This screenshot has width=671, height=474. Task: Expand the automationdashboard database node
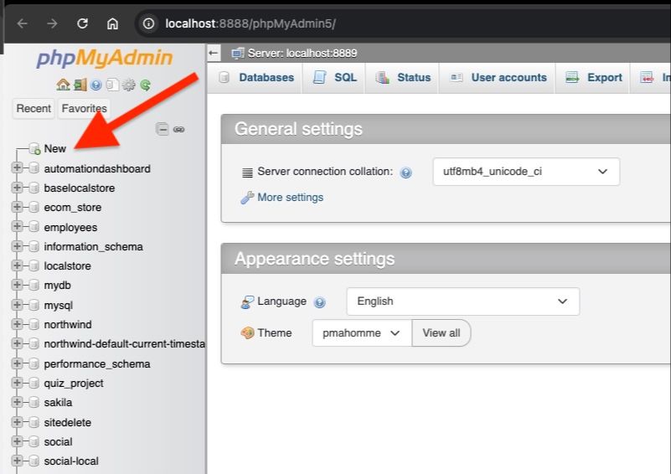click(x=17, y=167)
